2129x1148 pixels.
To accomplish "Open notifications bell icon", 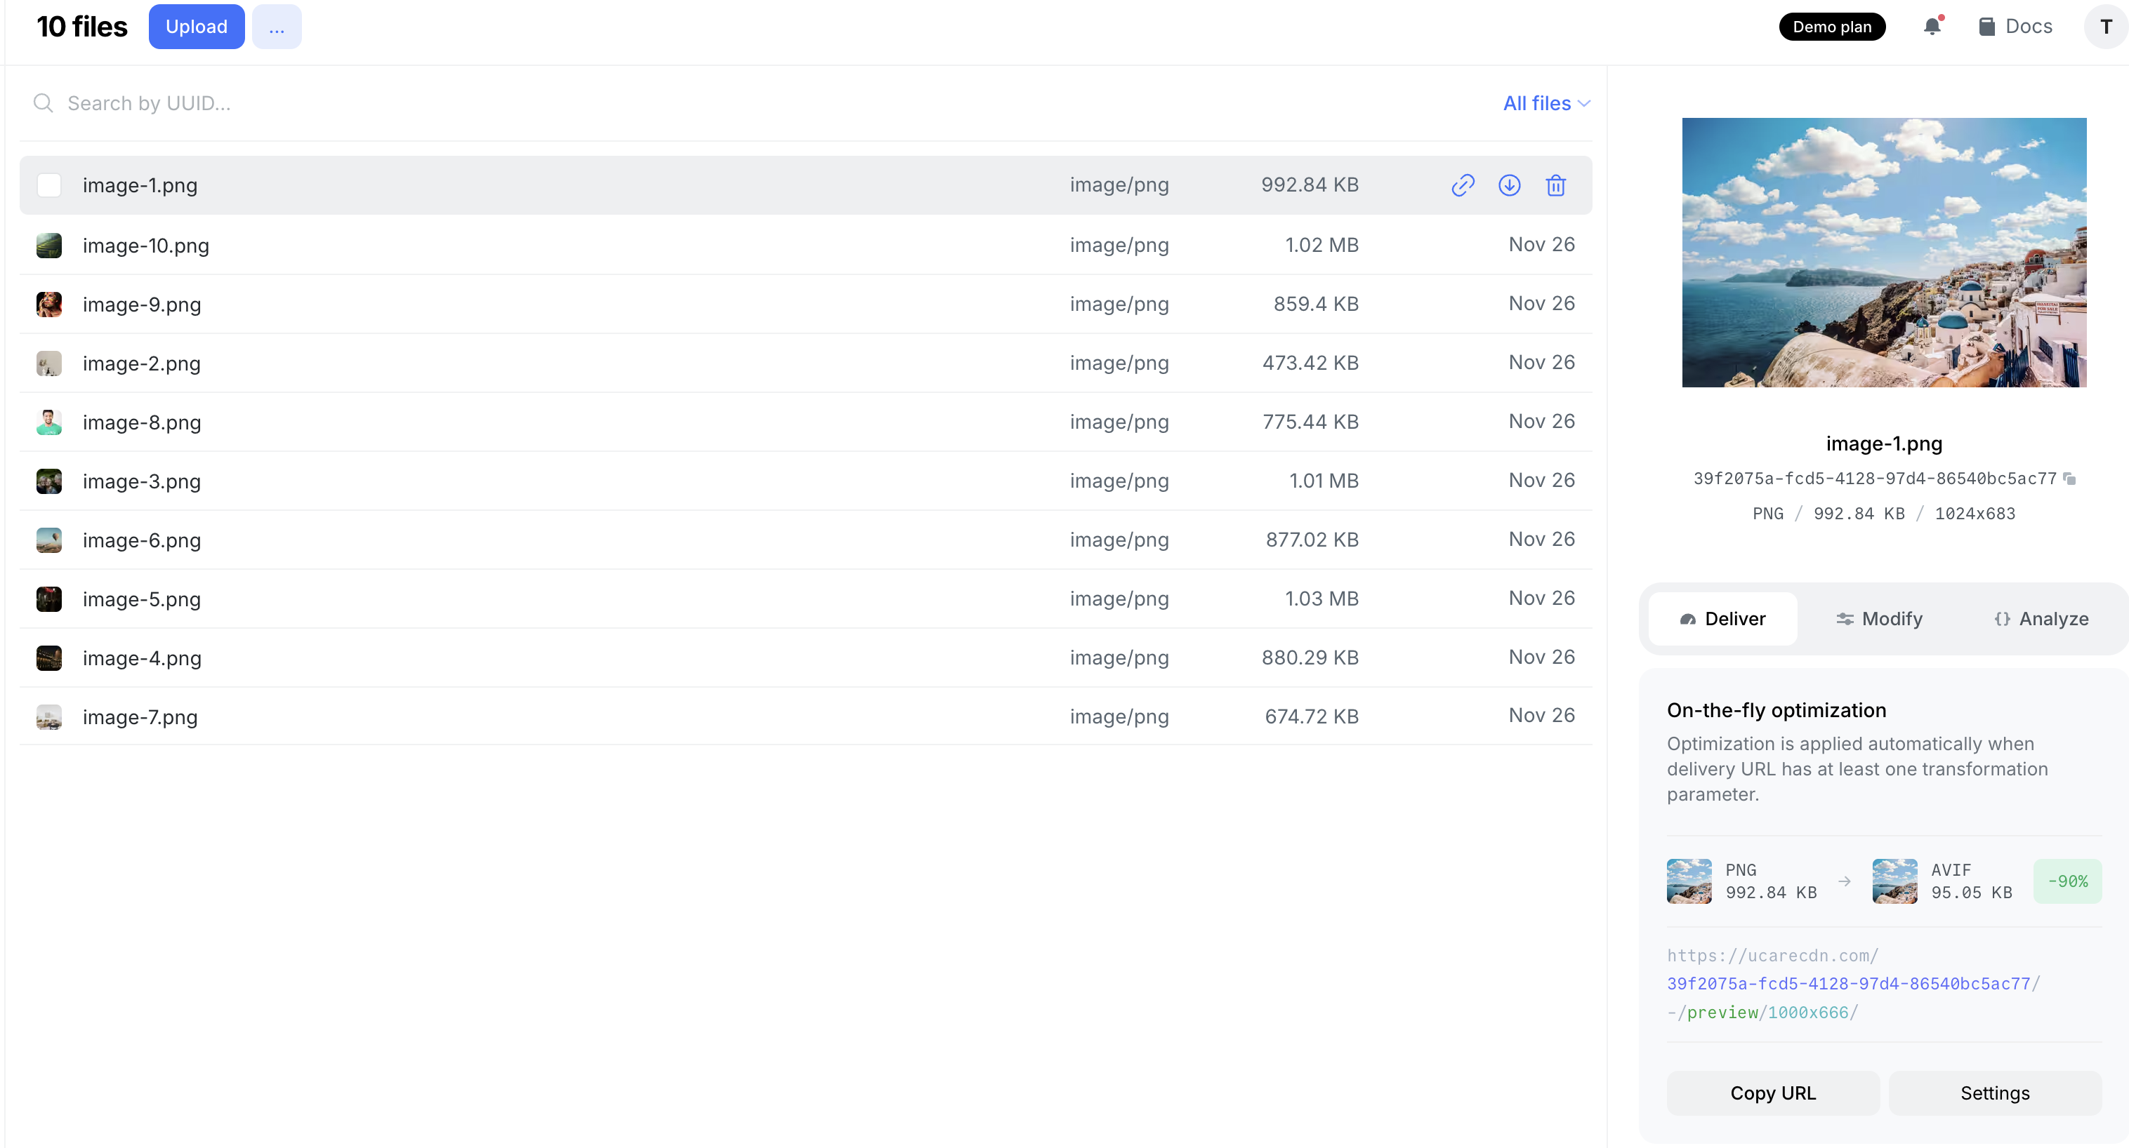I will (1932, 27).
